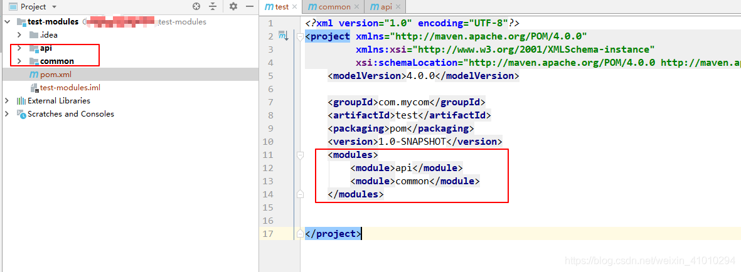Image resolution: width=741 pixels, height=272 pixels.
Task: Select the api module in tree
Action: pos(46,48)
